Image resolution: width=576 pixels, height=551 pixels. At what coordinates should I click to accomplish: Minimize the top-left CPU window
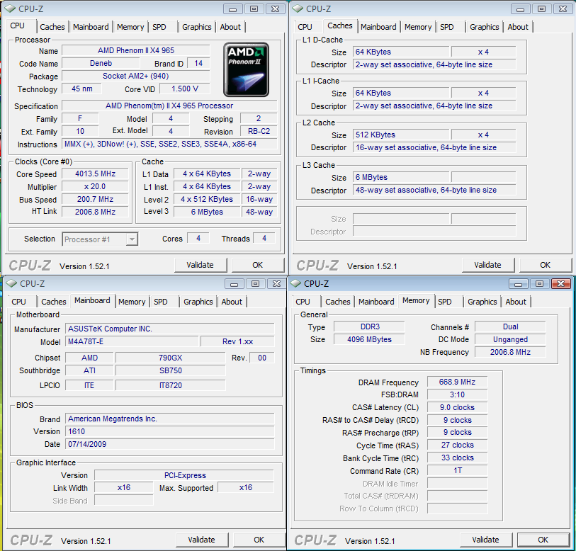pos(233,8)
